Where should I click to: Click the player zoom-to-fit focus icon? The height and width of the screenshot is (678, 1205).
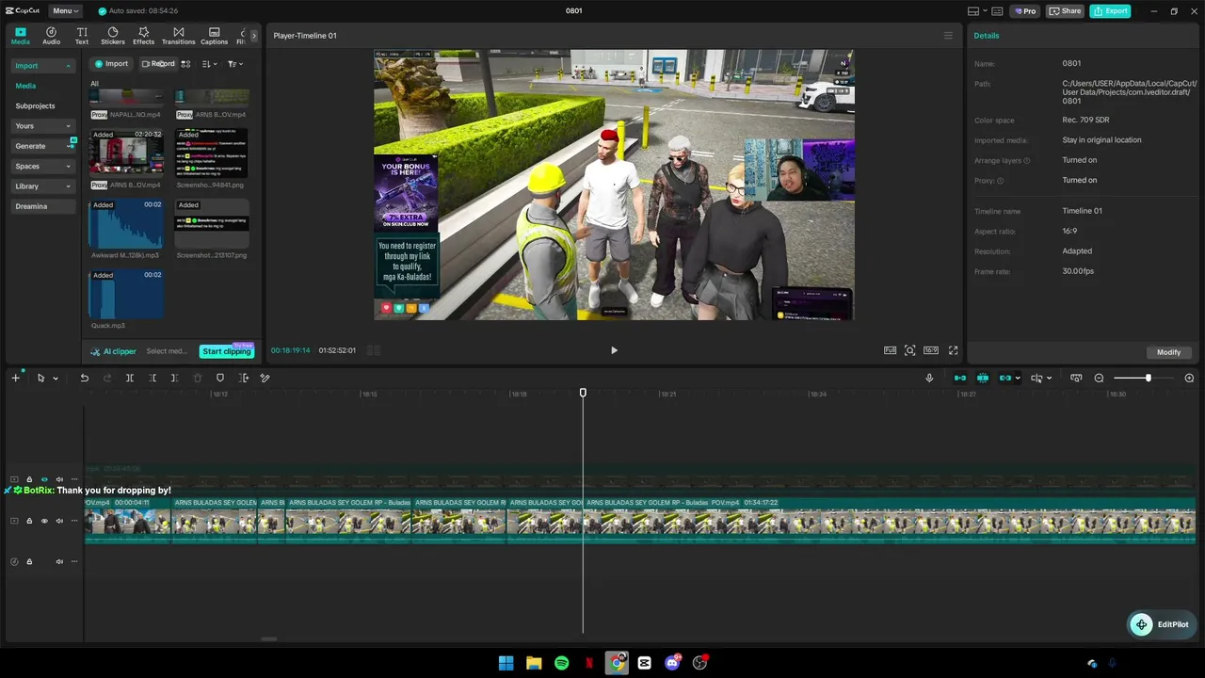coord(909,350)
